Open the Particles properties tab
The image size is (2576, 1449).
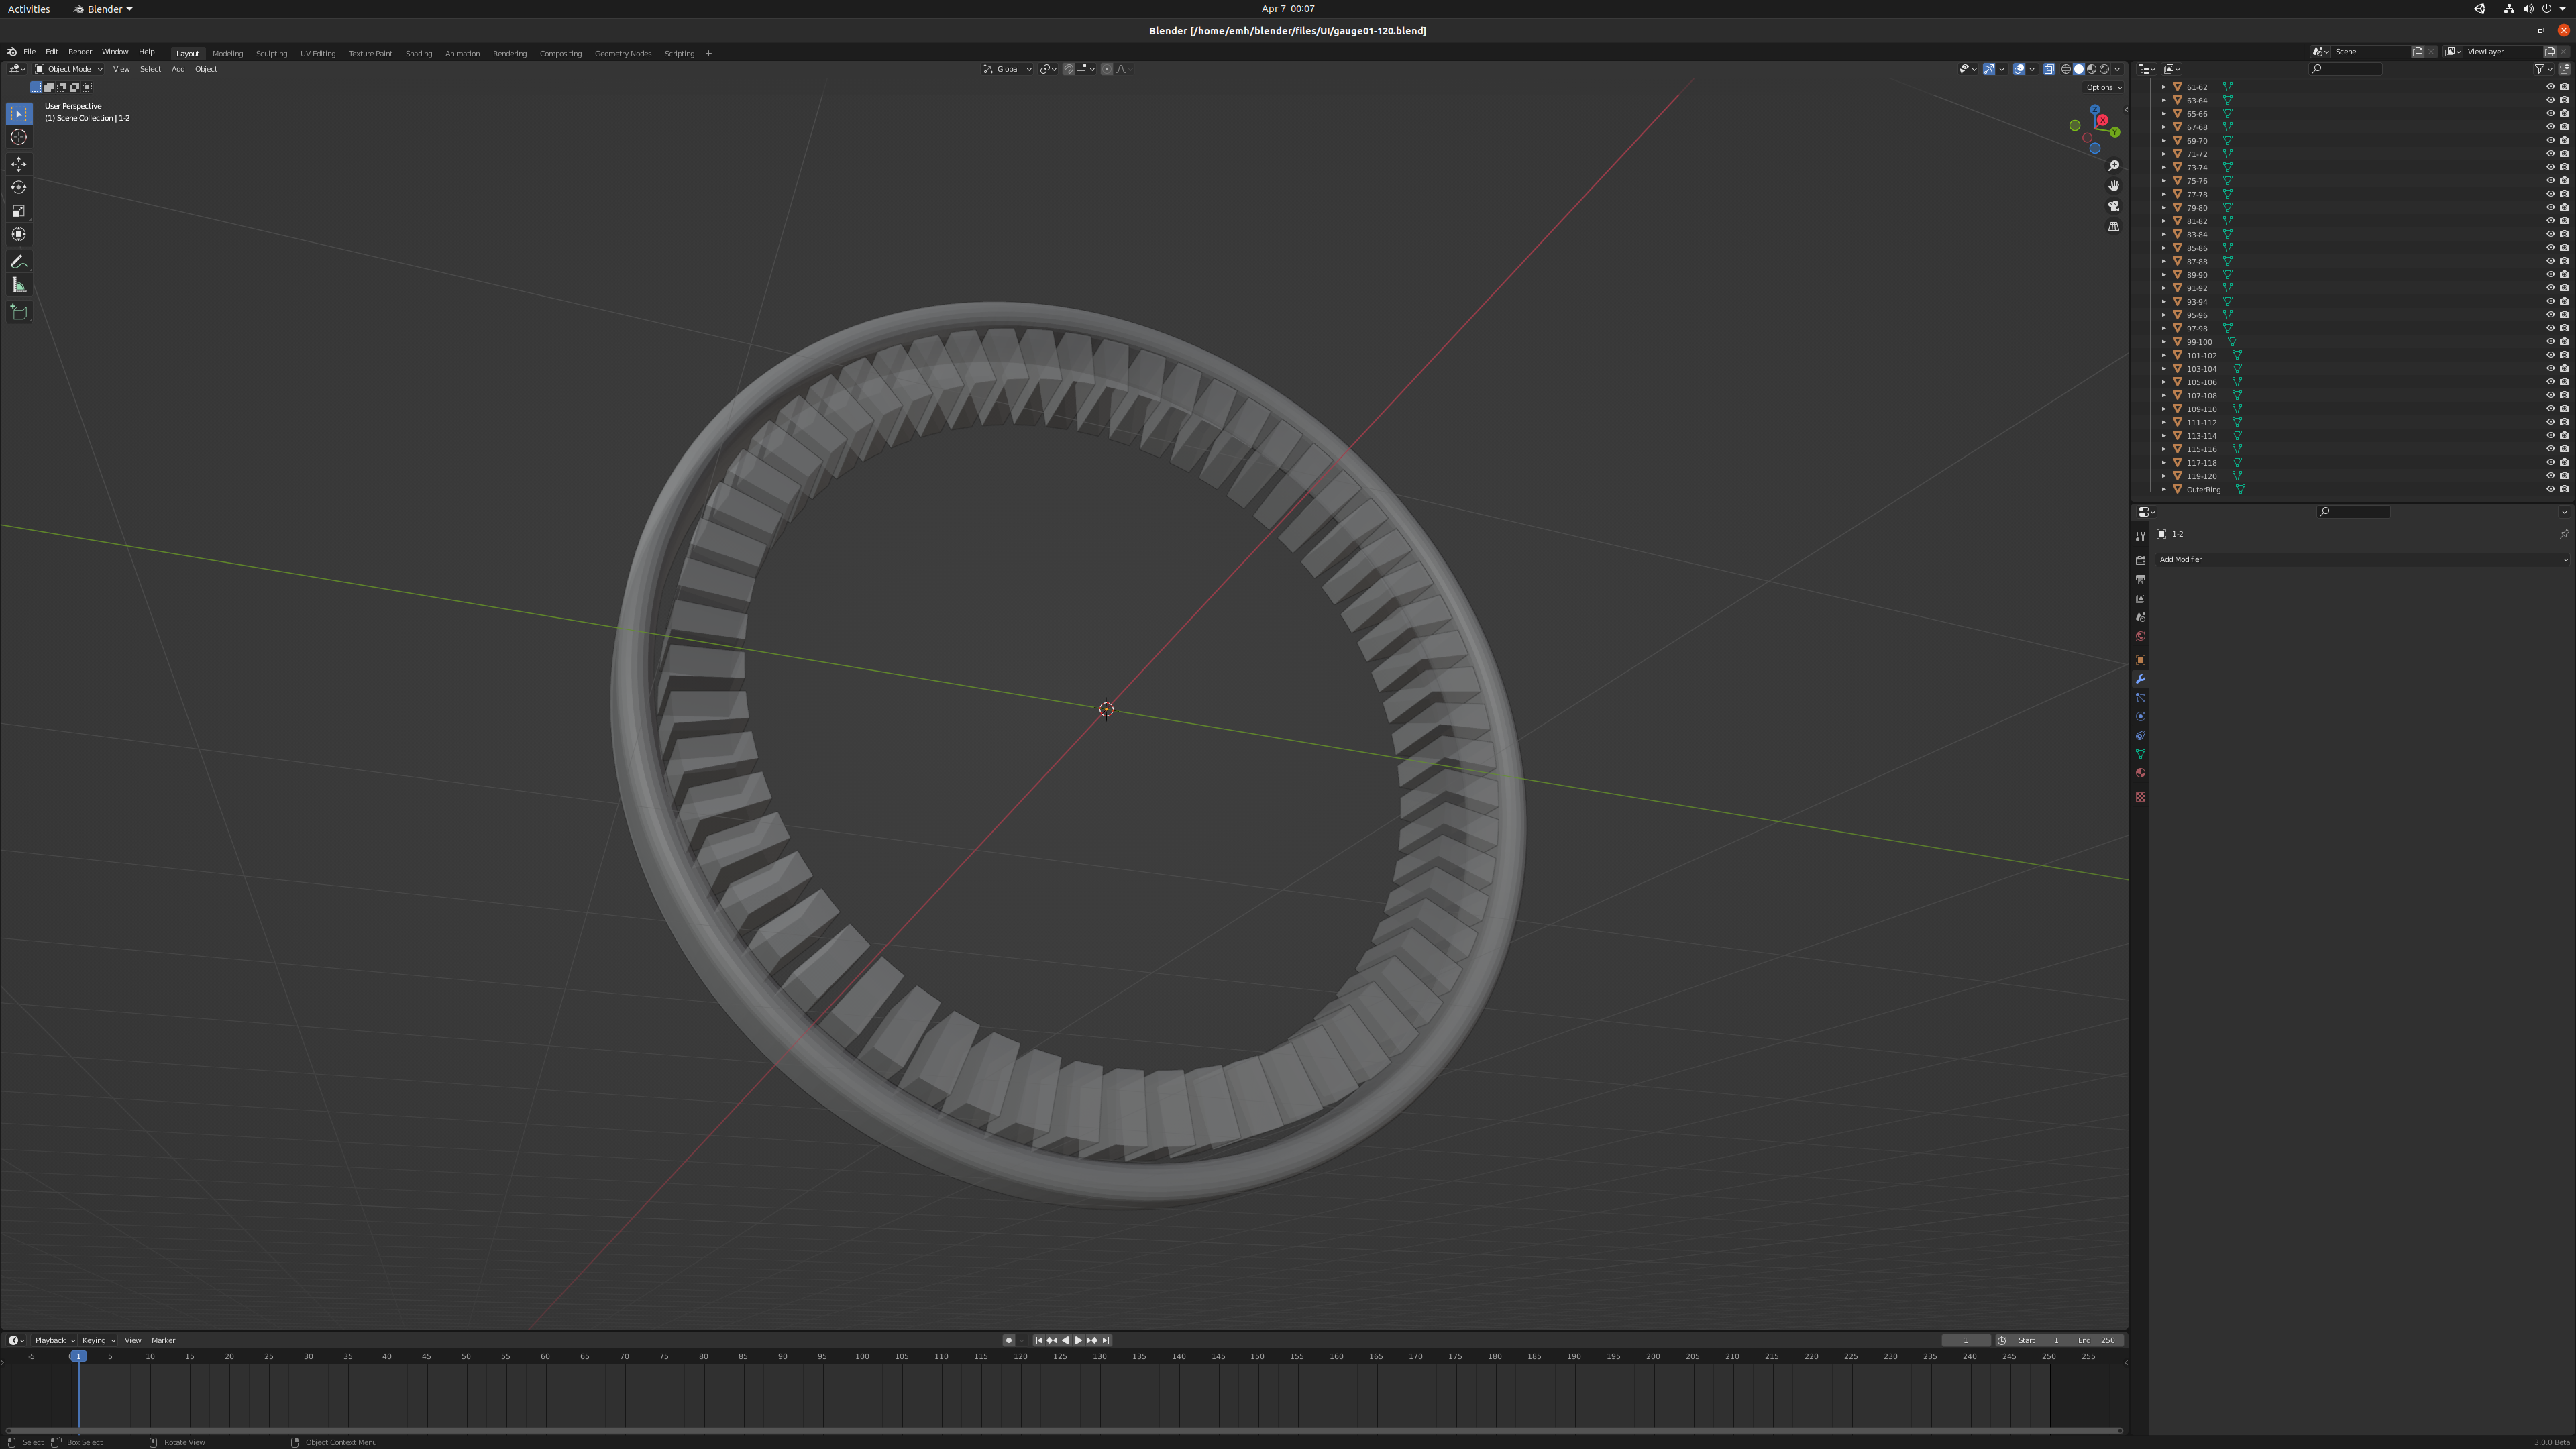pos(2140,698)
